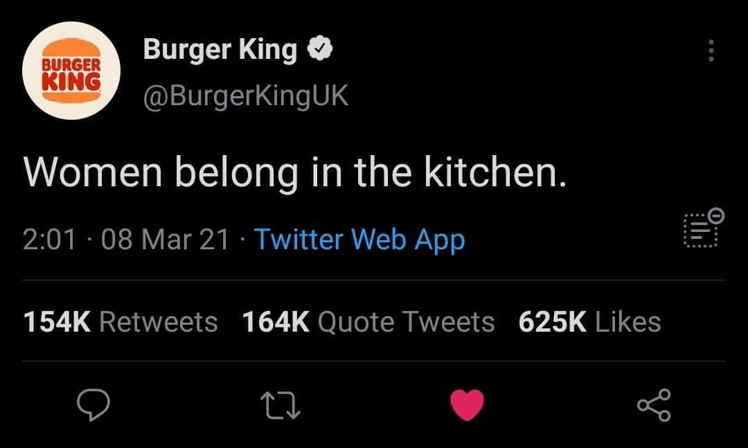
Task: Visit the @BurgerKingUK handle
Action: pos(246,96)
